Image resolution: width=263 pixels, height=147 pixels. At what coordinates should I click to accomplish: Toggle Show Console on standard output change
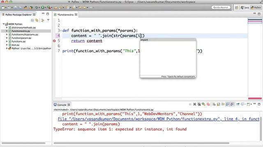pos(227,105)
